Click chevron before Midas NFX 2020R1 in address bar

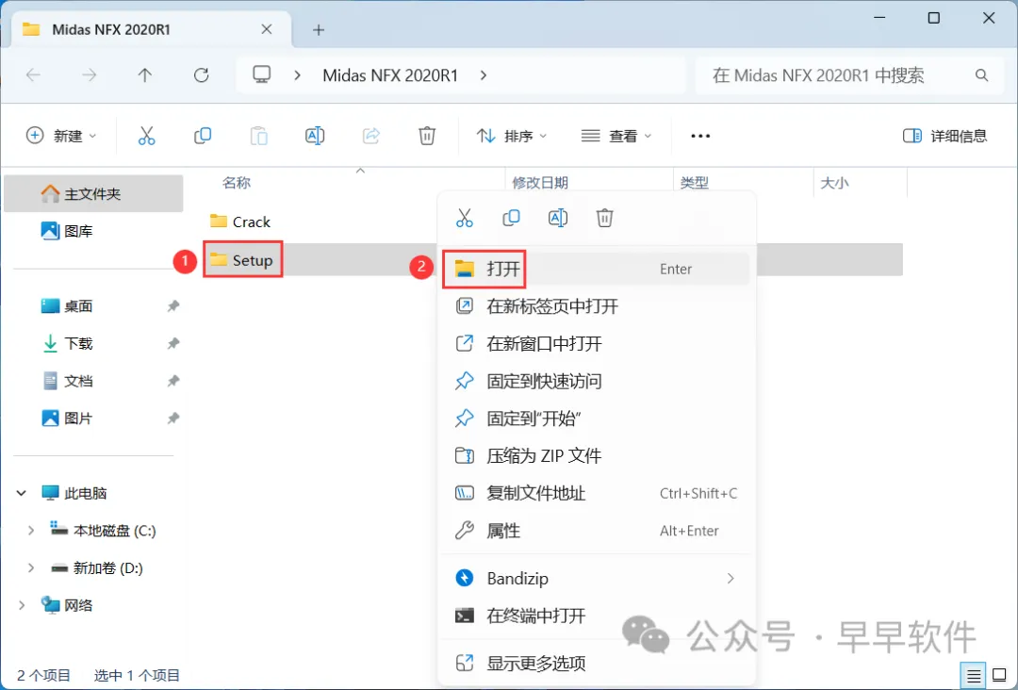(x=297, y=75)
